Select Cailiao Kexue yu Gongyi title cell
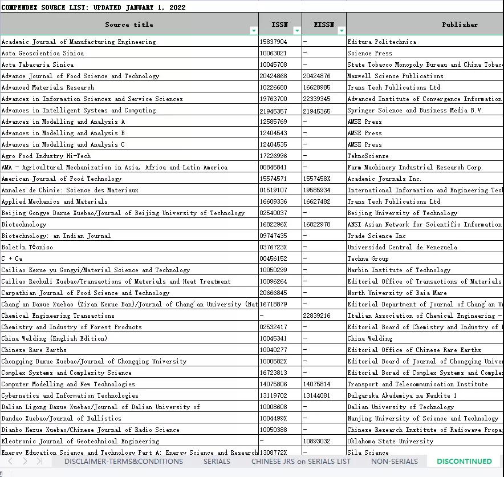504x477 pixels. [129, 270]
